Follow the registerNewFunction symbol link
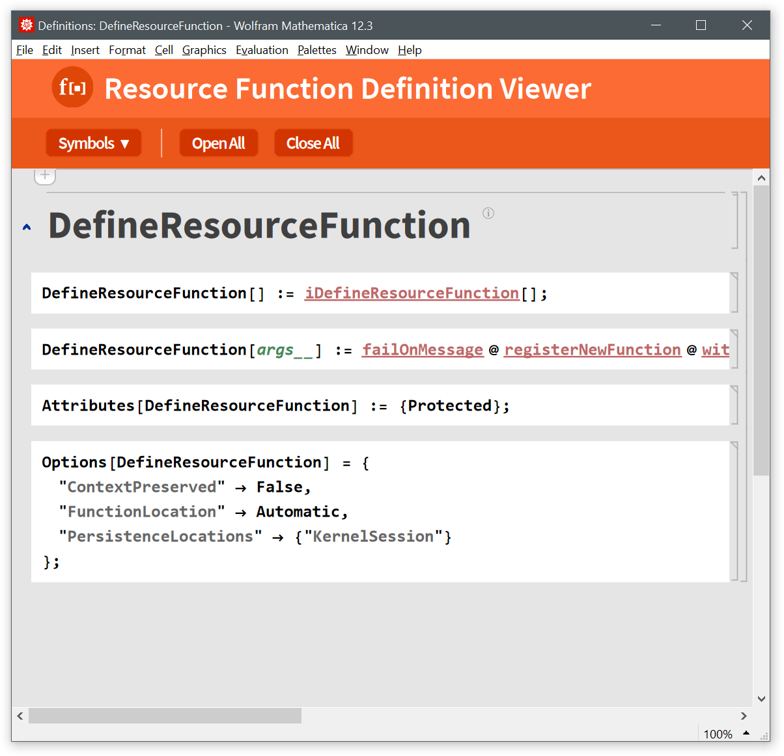The width and height of the screenshot is (784, 756). pos(593,350)
